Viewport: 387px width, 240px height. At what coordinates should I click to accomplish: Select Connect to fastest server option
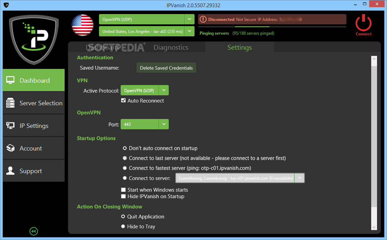point(125,168)
